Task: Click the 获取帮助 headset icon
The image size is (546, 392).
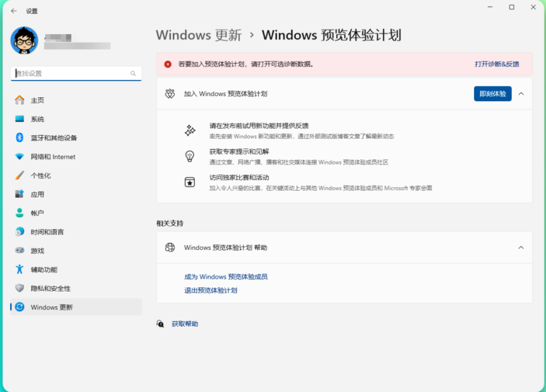Action: (160, 324)
